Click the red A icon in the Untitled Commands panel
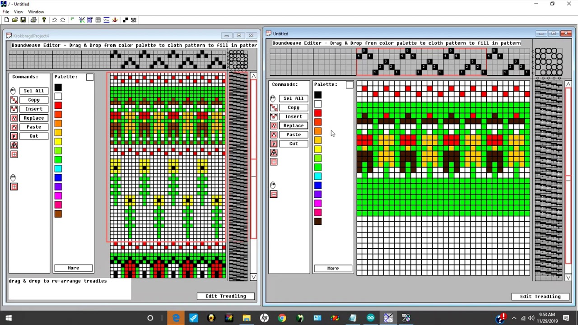 coord(274,153)
